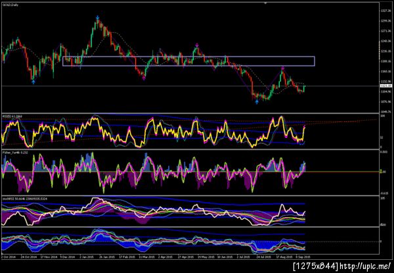Click the blue arrow below the late-October 2014 low
This screenshot has width=394, height=273.
click(33, 81)
